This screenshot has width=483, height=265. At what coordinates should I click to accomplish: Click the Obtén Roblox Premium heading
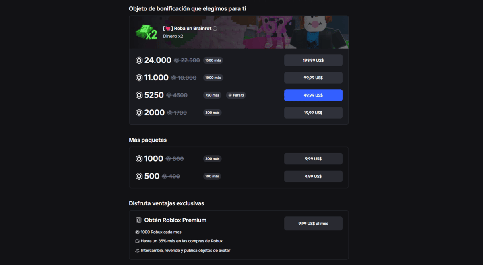pos(175,220)
